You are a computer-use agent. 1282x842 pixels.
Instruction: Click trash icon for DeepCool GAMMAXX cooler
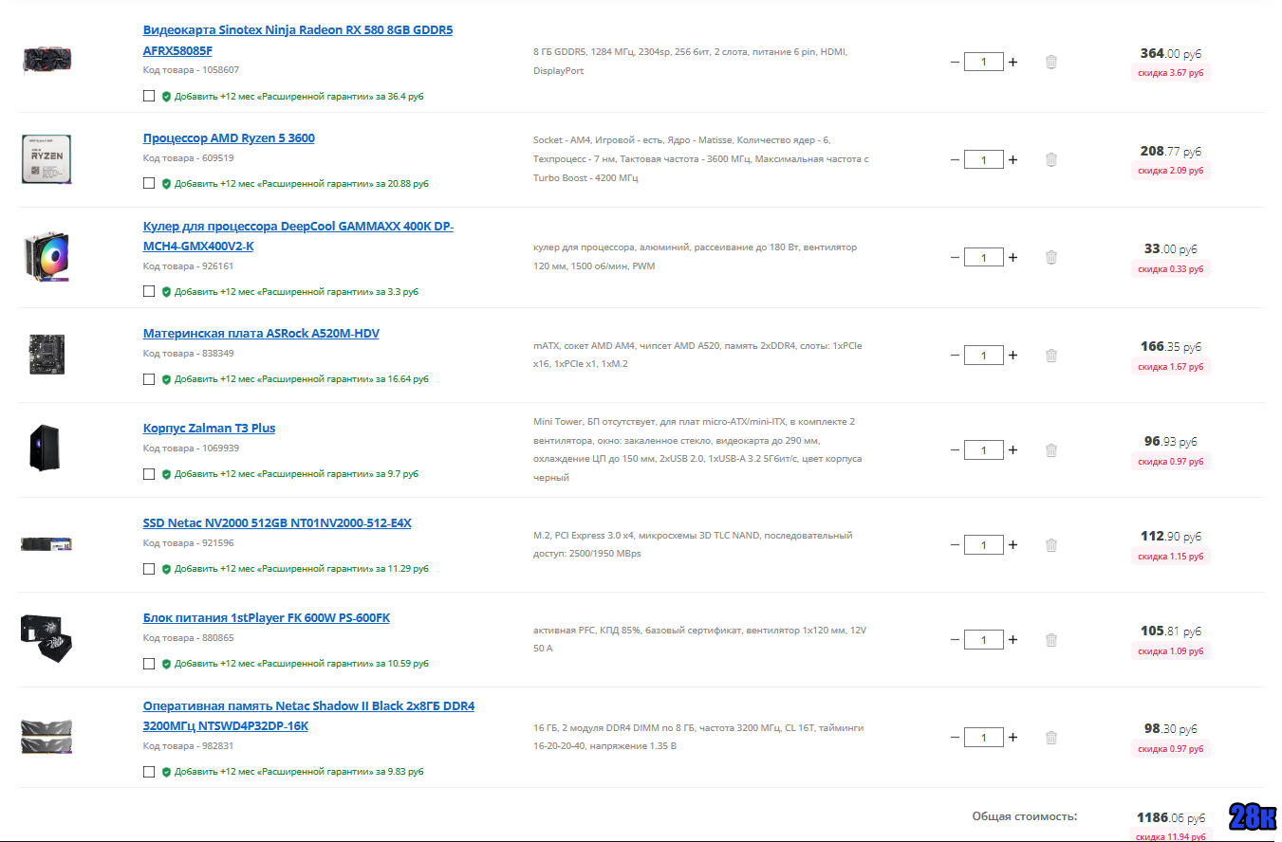pyautogui.click(x=1051, y=257)
